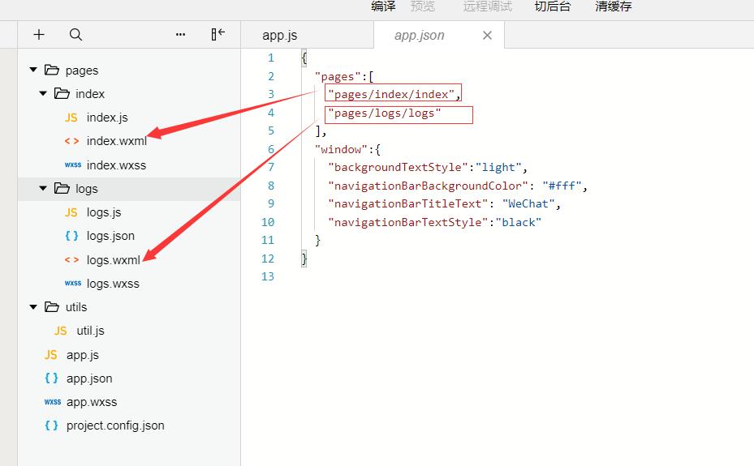Click the "navigationBarTitleText" key in the editor
Screen dimensions: 754x466
pyautogui.click(x=407, y=204)
